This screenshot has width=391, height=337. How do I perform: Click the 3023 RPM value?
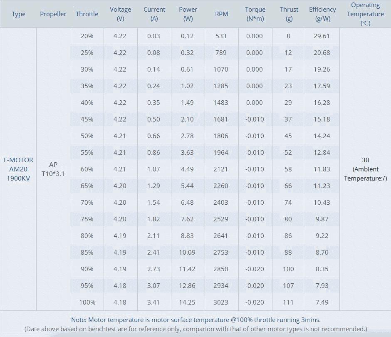tap(221, 302)
